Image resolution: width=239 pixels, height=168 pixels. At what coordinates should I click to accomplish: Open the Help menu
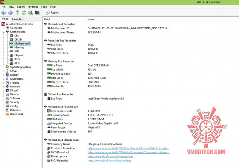(53, 7)
